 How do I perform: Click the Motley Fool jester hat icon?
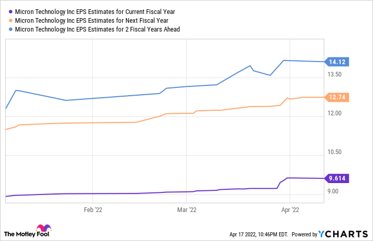[x=44, y=230]
